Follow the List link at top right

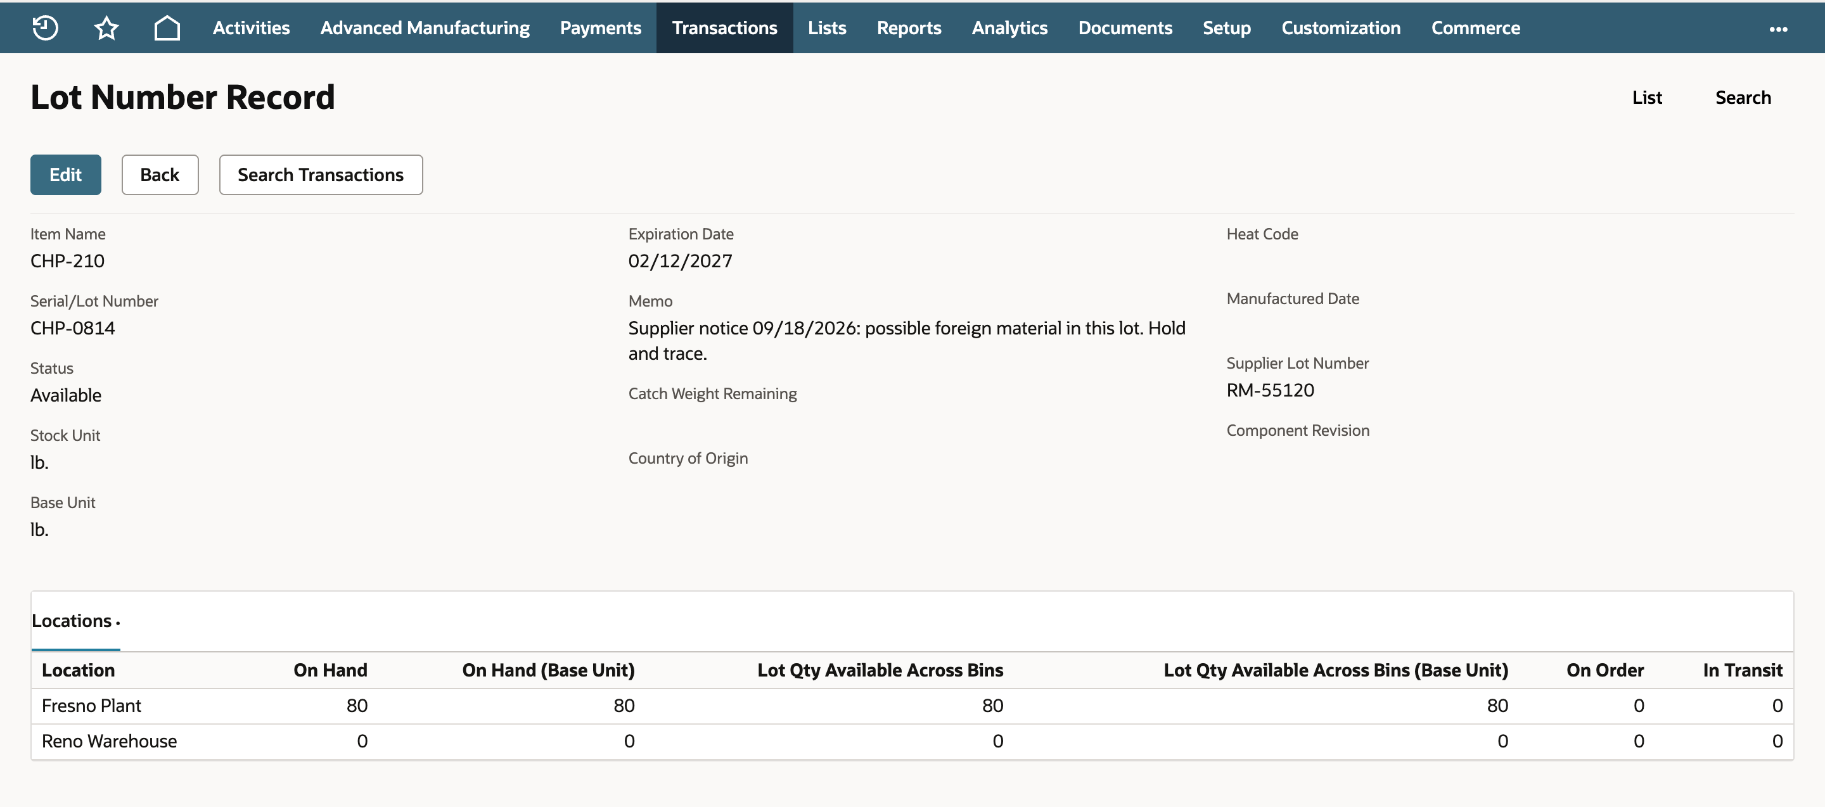1646,98
